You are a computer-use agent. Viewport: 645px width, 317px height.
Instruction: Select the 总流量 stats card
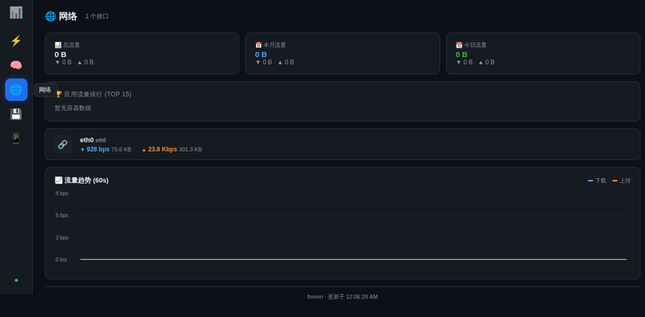tap(142, 54)
